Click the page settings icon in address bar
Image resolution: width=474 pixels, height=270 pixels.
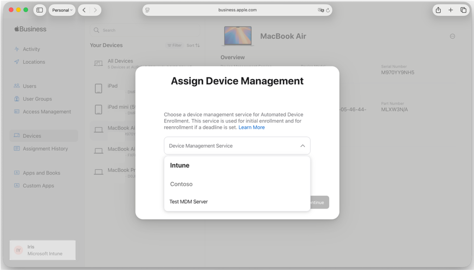pyautogui.click(x=148, y=10)
